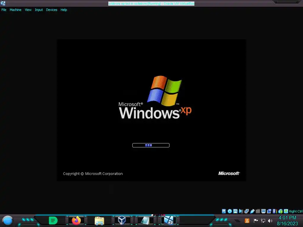Viewport: 303px width, 227px height.
Task: Open the Devices menu
Action: 51,10
